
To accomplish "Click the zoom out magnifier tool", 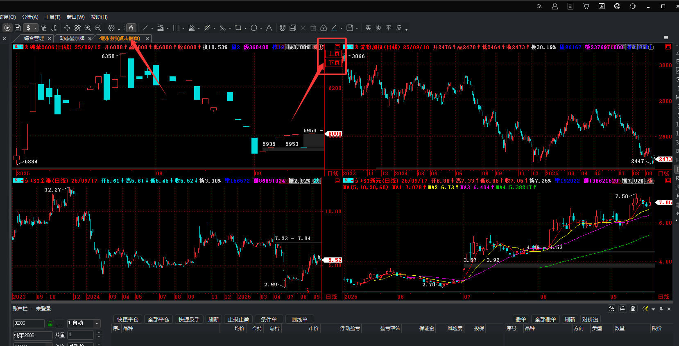I will tap(98, 28).
